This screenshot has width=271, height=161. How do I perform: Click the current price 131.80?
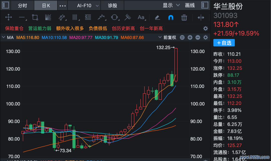coord(226,24)
